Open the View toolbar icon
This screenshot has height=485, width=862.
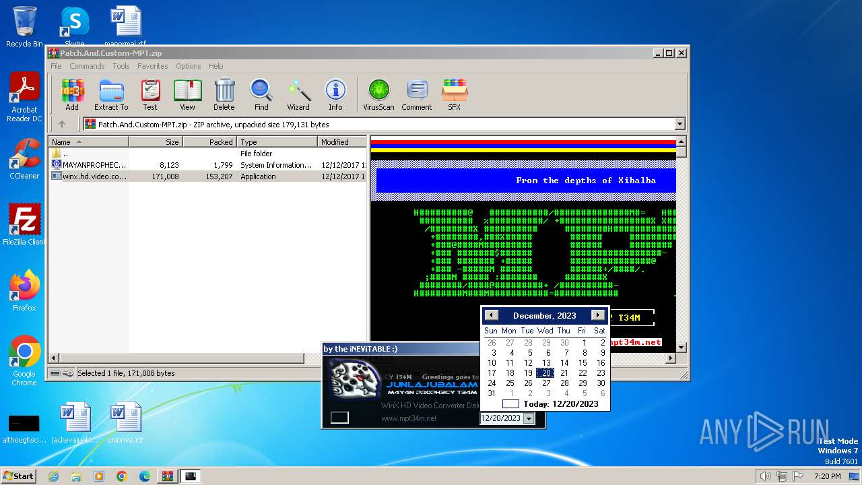[x=187, y=95]
